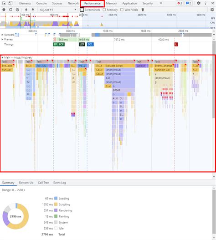Image resolution: width=216 pixels, height=240 pixels.
Task: Click the reload and profile icon
Action: click(10, 10)
